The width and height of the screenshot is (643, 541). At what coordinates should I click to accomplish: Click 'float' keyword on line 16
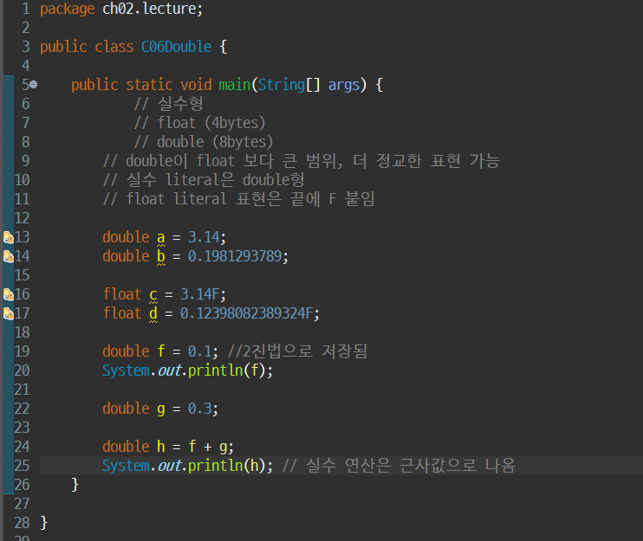click(x=122, y=294)
